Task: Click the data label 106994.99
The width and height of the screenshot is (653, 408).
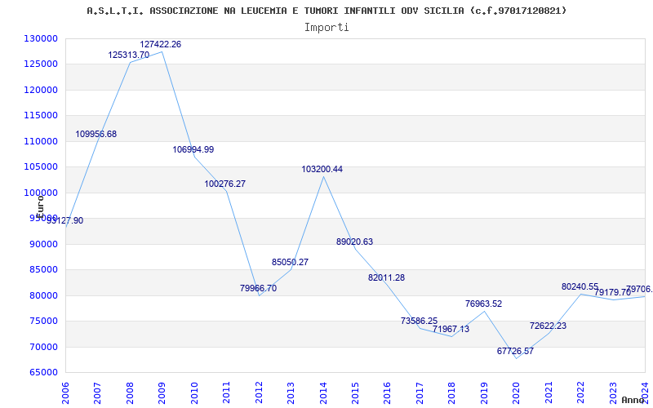Action: (193, 149)
